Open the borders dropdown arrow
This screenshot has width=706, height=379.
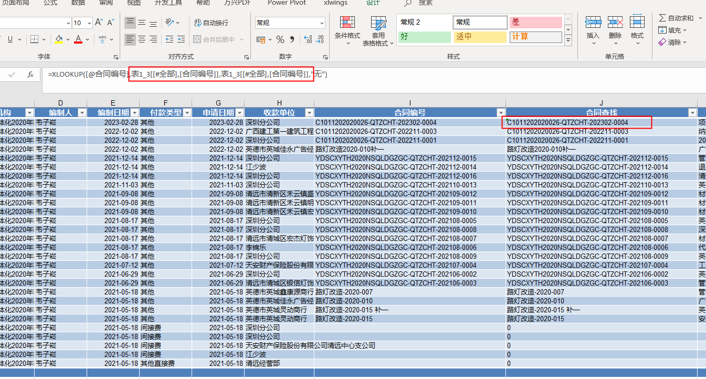coord(44,39)
